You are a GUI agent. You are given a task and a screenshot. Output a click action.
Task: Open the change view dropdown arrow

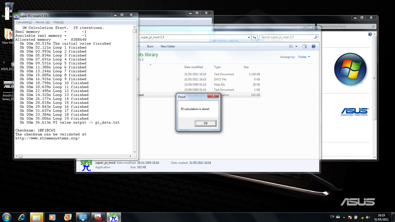point(297,46)
